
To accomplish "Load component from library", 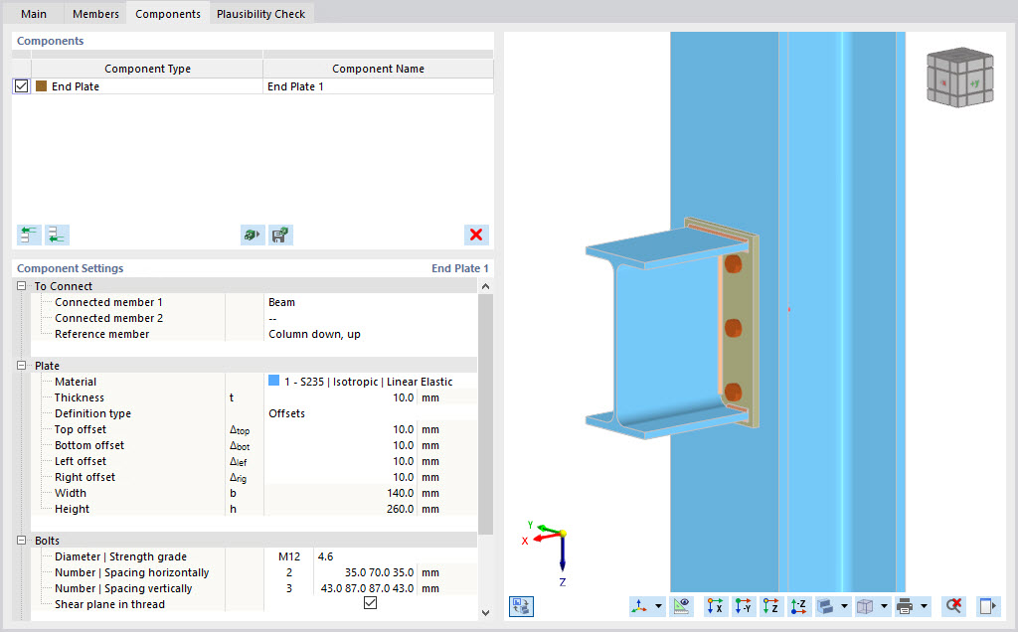I will (253, 235).
